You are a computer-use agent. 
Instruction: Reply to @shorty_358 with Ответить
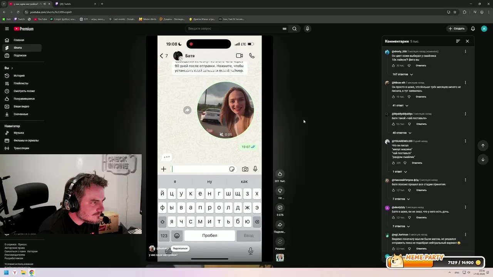pos(421,65)
